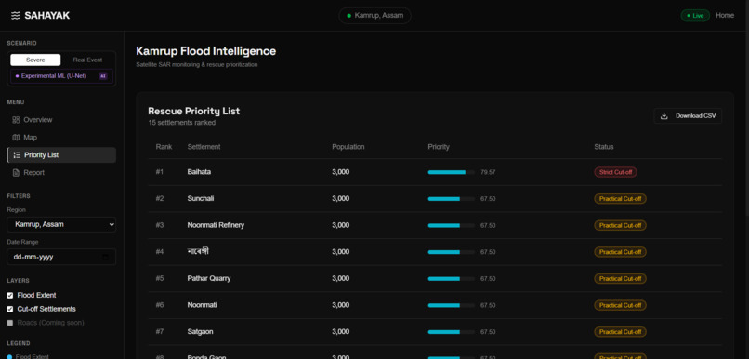Select the Sunchali settlement row
Screen dimensions: 749x359
click(x=435, y=199)
